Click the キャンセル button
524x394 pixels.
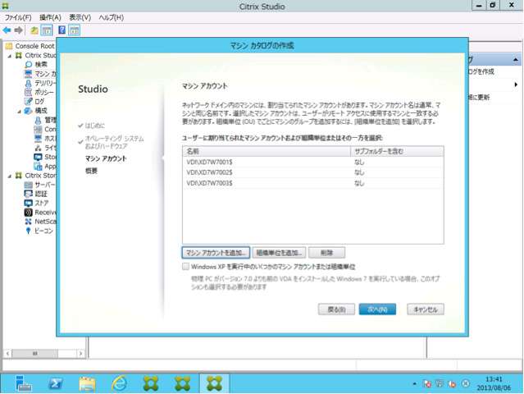coord(426,309)
